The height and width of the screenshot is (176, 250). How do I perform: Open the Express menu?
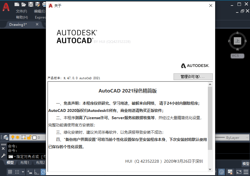click(x=40, y=17)
